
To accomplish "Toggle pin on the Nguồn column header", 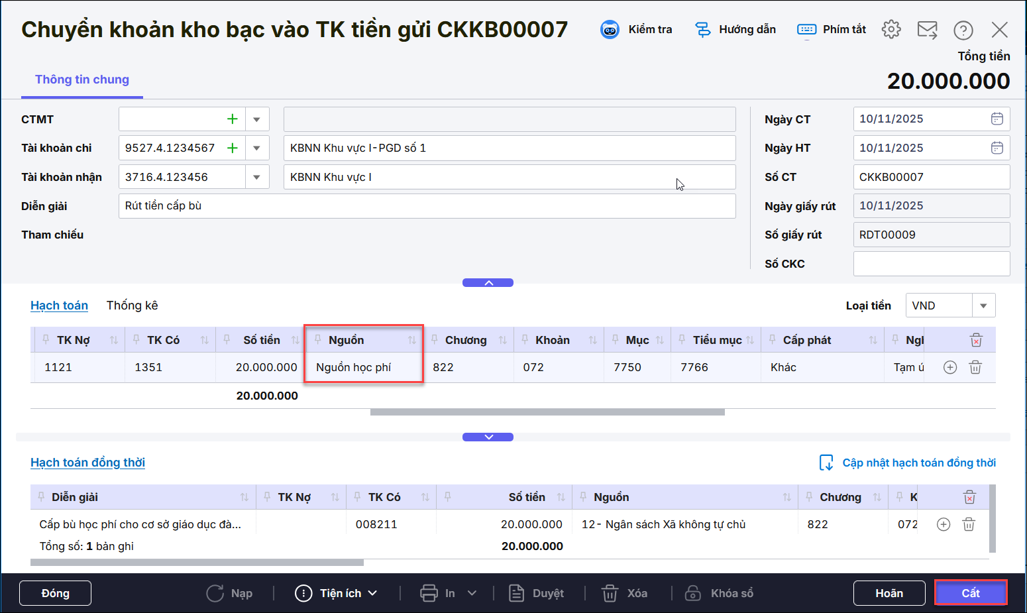I will click(318, 339).
